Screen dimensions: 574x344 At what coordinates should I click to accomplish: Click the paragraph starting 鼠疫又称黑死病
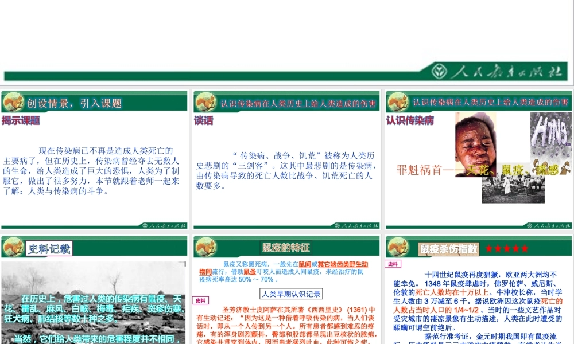(284, 272)
